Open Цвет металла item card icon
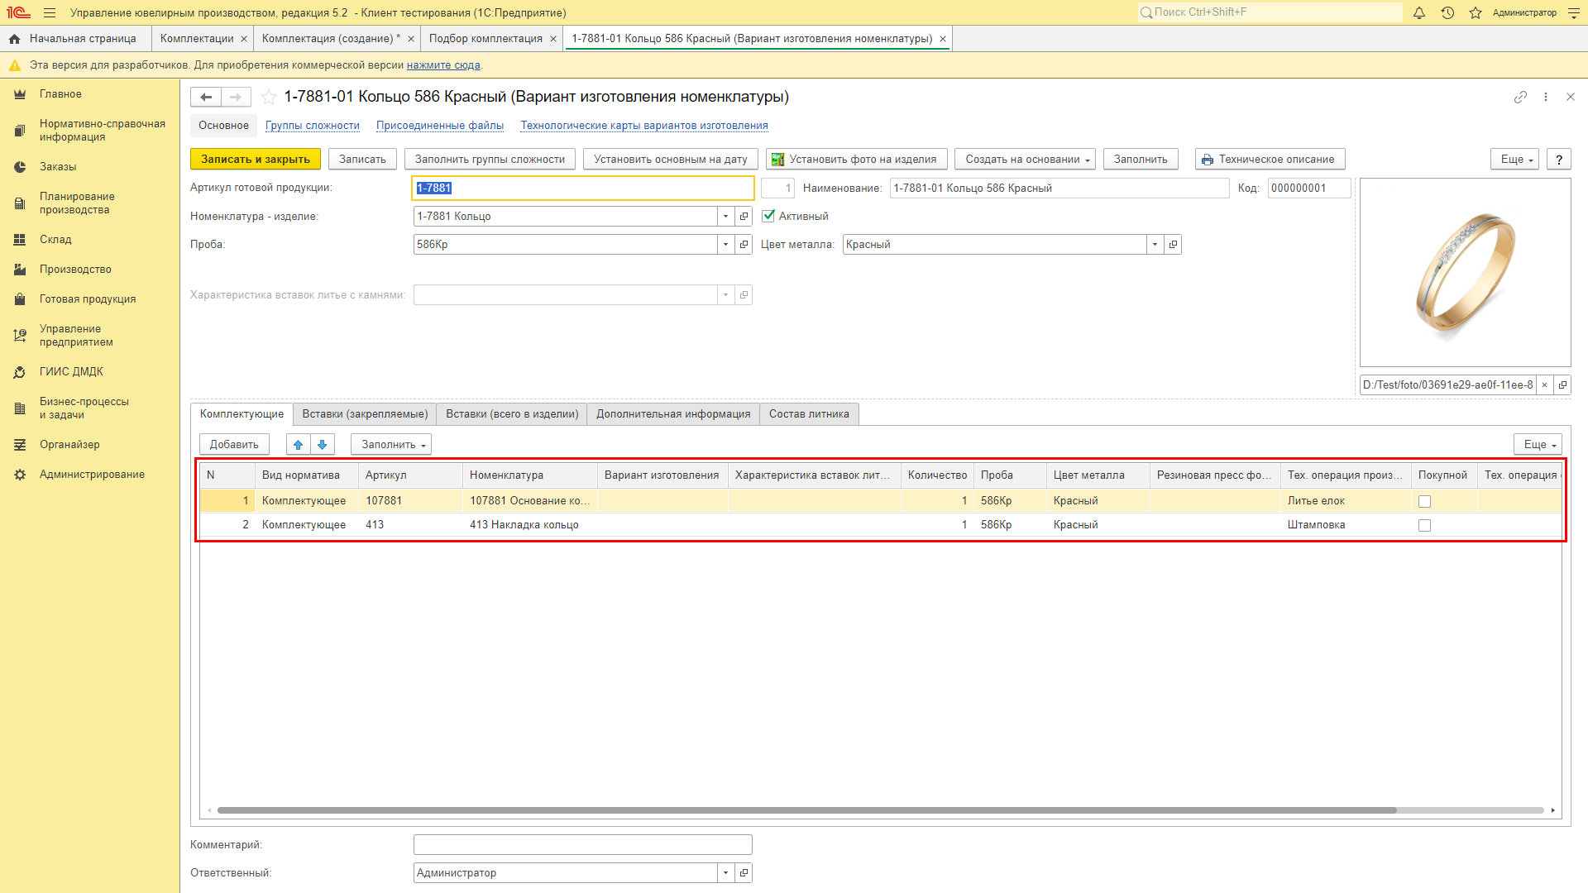The width and height of the screenshot is (1588, 893). coord(1173,245)
